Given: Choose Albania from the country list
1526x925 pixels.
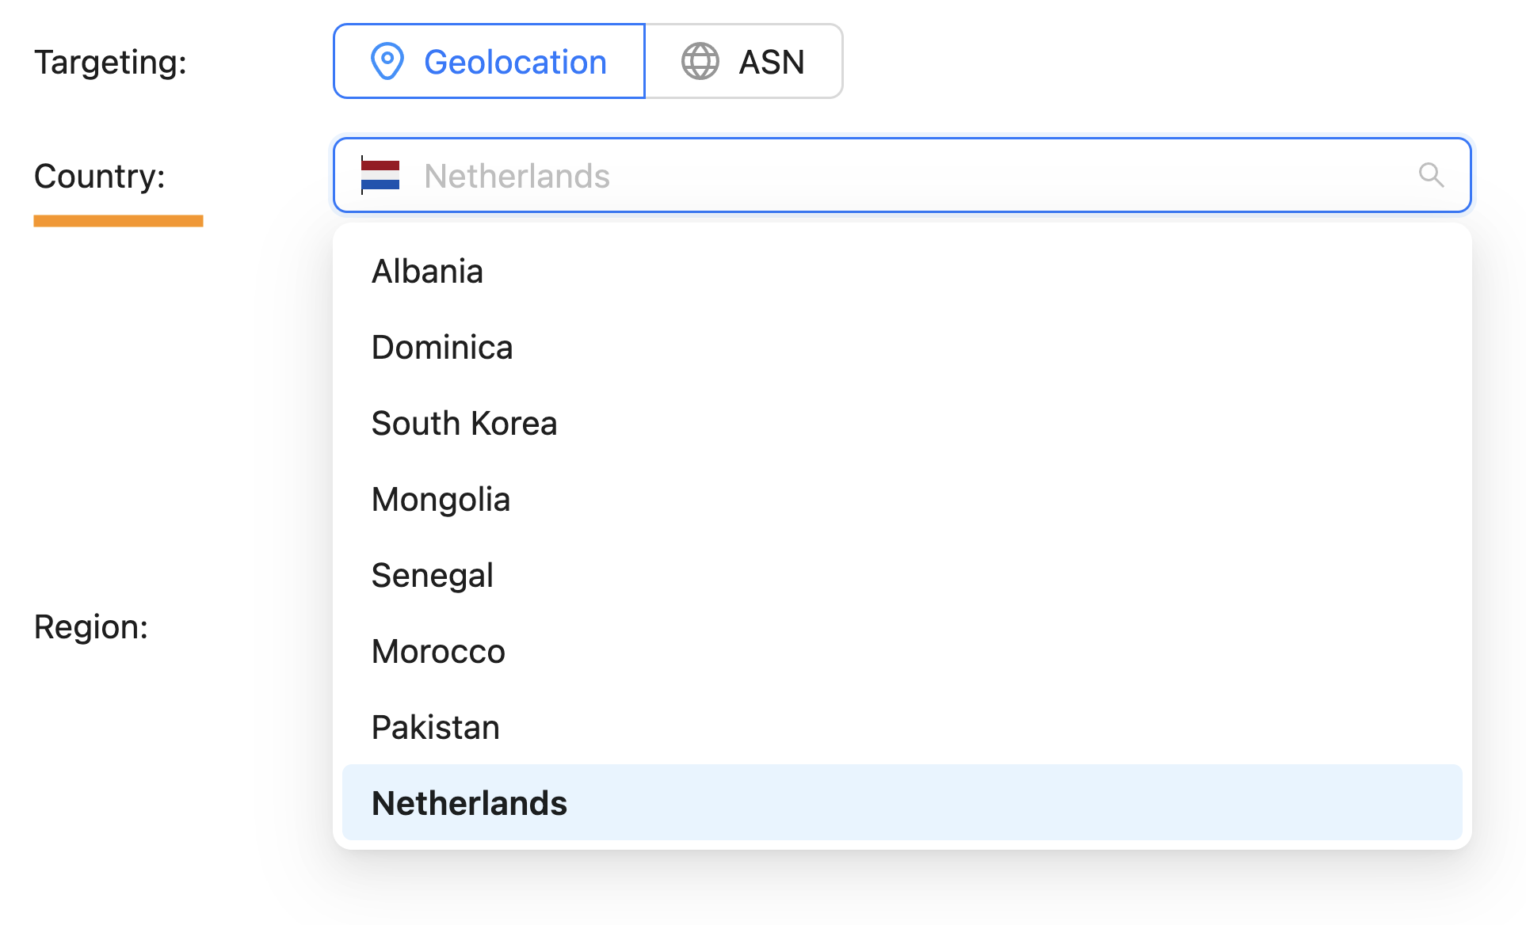Looking at the screenshot, I should point(427,272).
